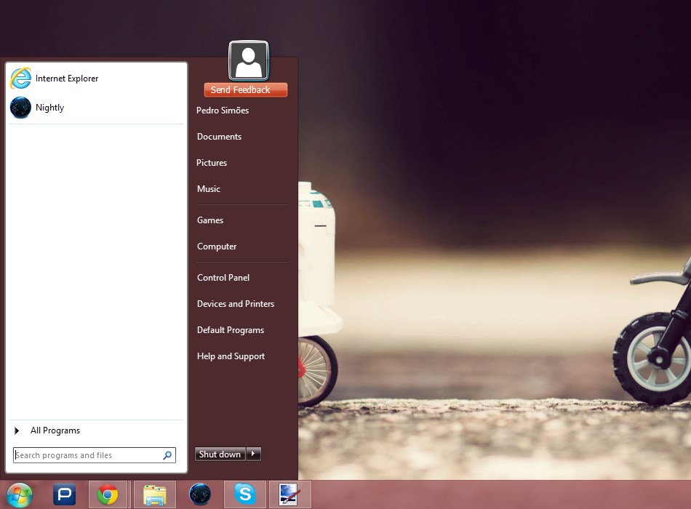Click the Send Feedback button
This screenshot has width=691, height=509.
pos(246,90)
